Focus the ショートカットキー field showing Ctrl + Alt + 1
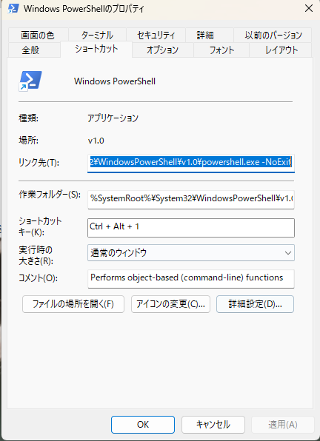The width and height of the screenshot is (320, 441). tap(191, 228)
